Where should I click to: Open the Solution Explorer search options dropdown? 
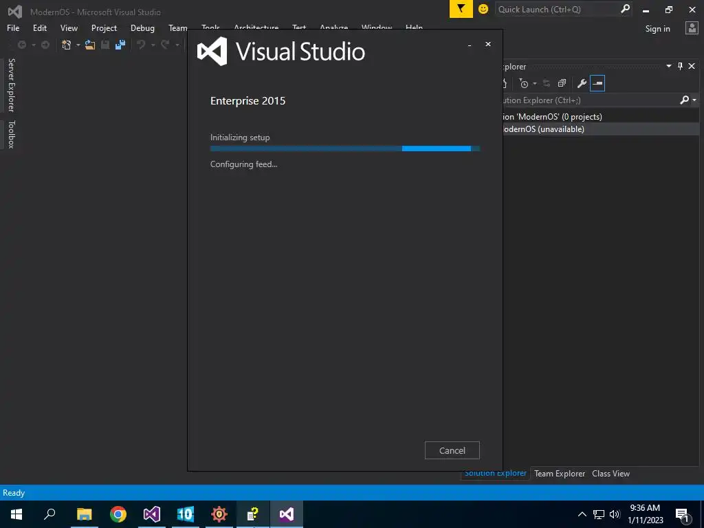(x=694, y=100)
